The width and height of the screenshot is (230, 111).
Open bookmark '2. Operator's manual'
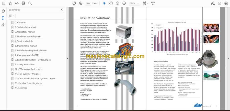(25, 32)
